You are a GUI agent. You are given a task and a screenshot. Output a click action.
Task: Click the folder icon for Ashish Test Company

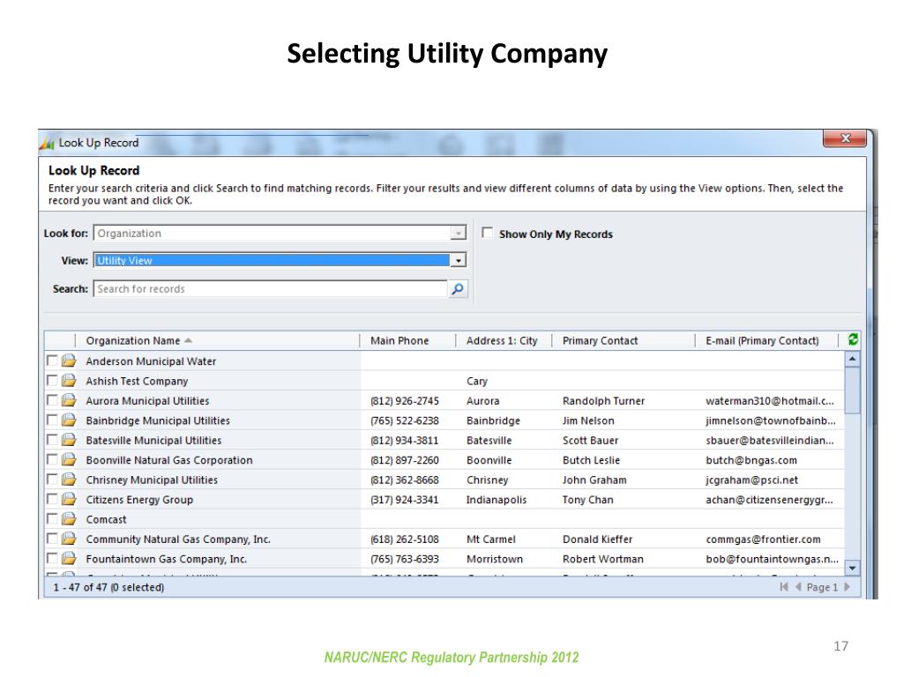69,381
